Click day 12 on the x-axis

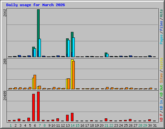tap(63, 125)
